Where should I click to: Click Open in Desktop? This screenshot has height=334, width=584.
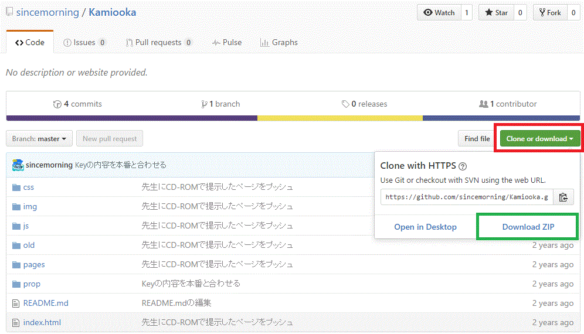pyautogui.click(x=425, y=227)
